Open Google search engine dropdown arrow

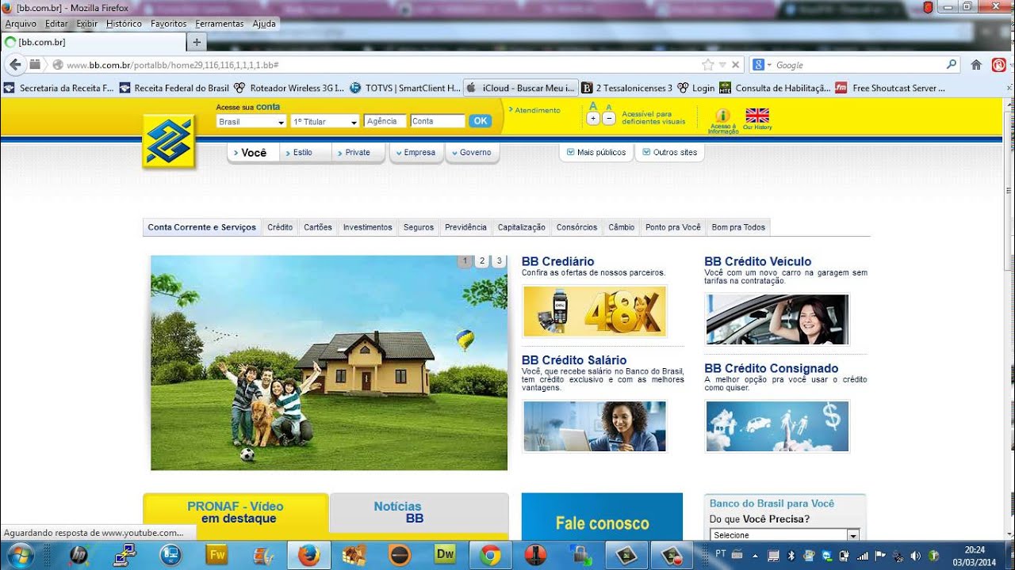769,65
